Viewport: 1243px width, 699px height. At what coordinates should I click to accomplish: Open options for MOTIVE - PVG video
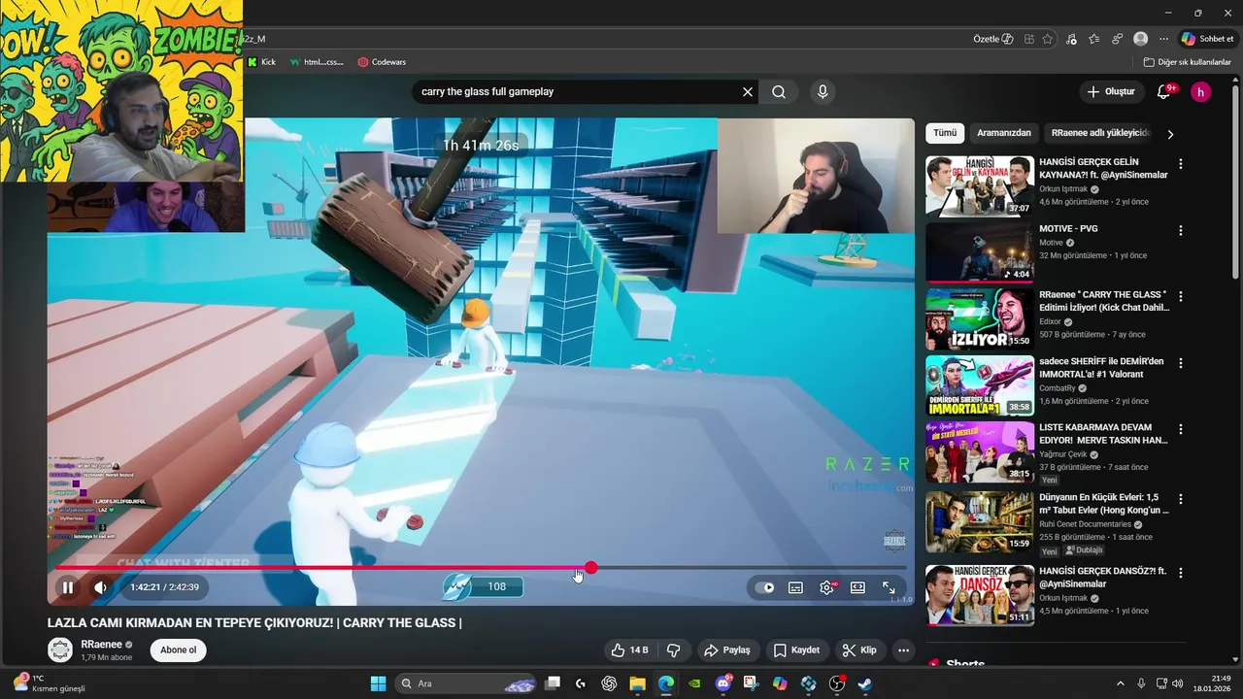[x=1181, y=231]
